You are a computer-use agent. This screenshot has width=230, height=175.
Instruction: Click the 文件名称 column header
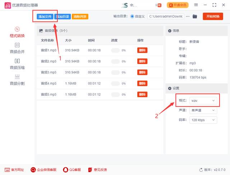click(47, 40)
